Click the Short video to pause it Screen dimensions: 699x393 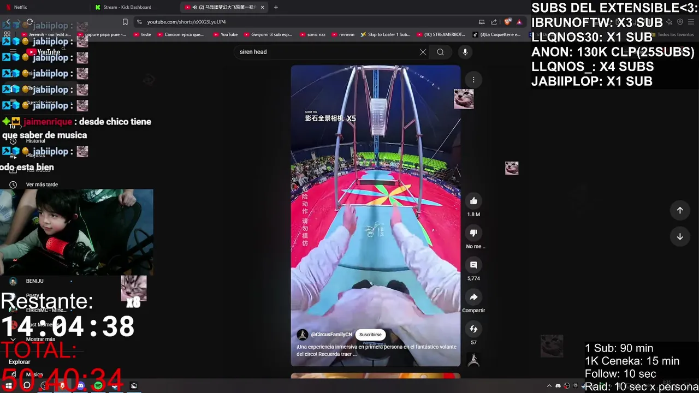[x=375, y=216]
